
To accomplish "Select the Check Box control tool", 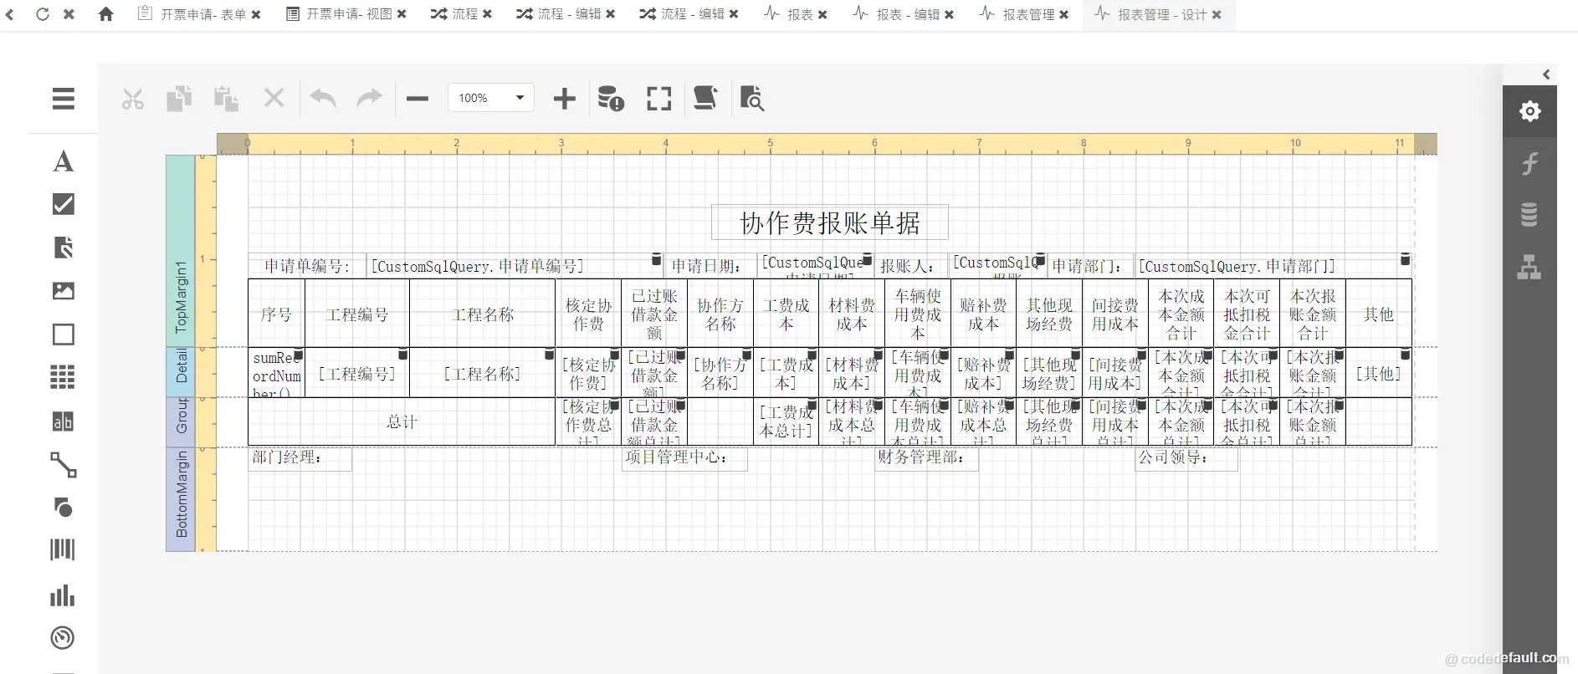I will pyautogui.click(x=63, y=204).
